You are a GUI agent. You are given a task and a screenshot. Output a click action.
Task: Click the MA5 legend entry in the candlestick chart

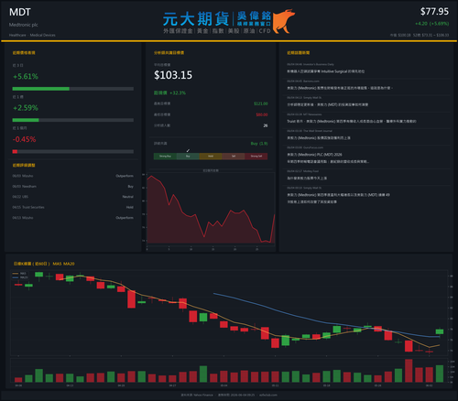point(20,274)
